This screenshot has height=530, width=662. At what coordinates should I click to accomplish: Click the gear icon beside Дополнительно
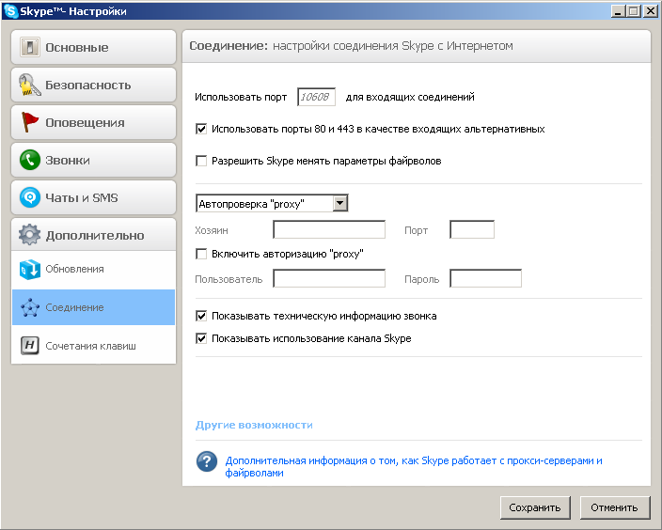coord(29,235)
